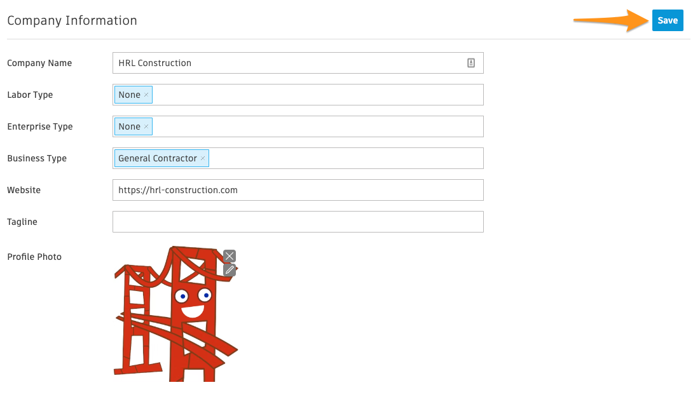Edit the profile photo with the pencil icon
The width and height of the screenshot is (693, 399).
click(230, 269)
